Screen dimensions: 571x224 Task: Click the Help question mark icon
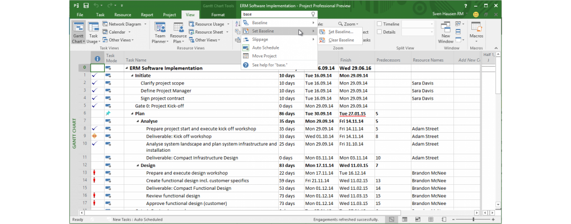[466, 6]
